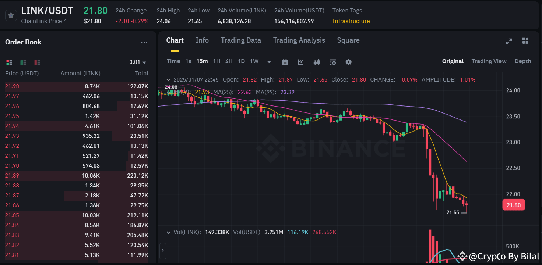Screen dimensions: 542x265
Task: Expand the side panel arrow at chart's bottom-left
Action: [163, 251]
